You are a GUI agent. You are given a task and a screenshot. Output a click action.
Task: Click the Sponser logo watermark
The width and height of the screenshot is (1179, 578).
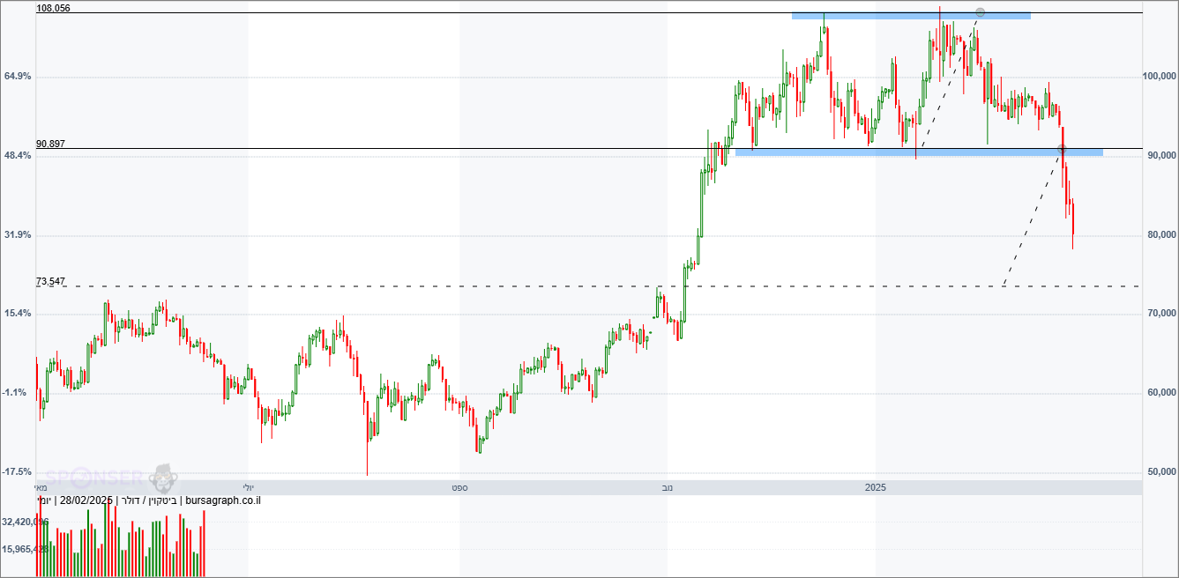click(x=94, y=478)
